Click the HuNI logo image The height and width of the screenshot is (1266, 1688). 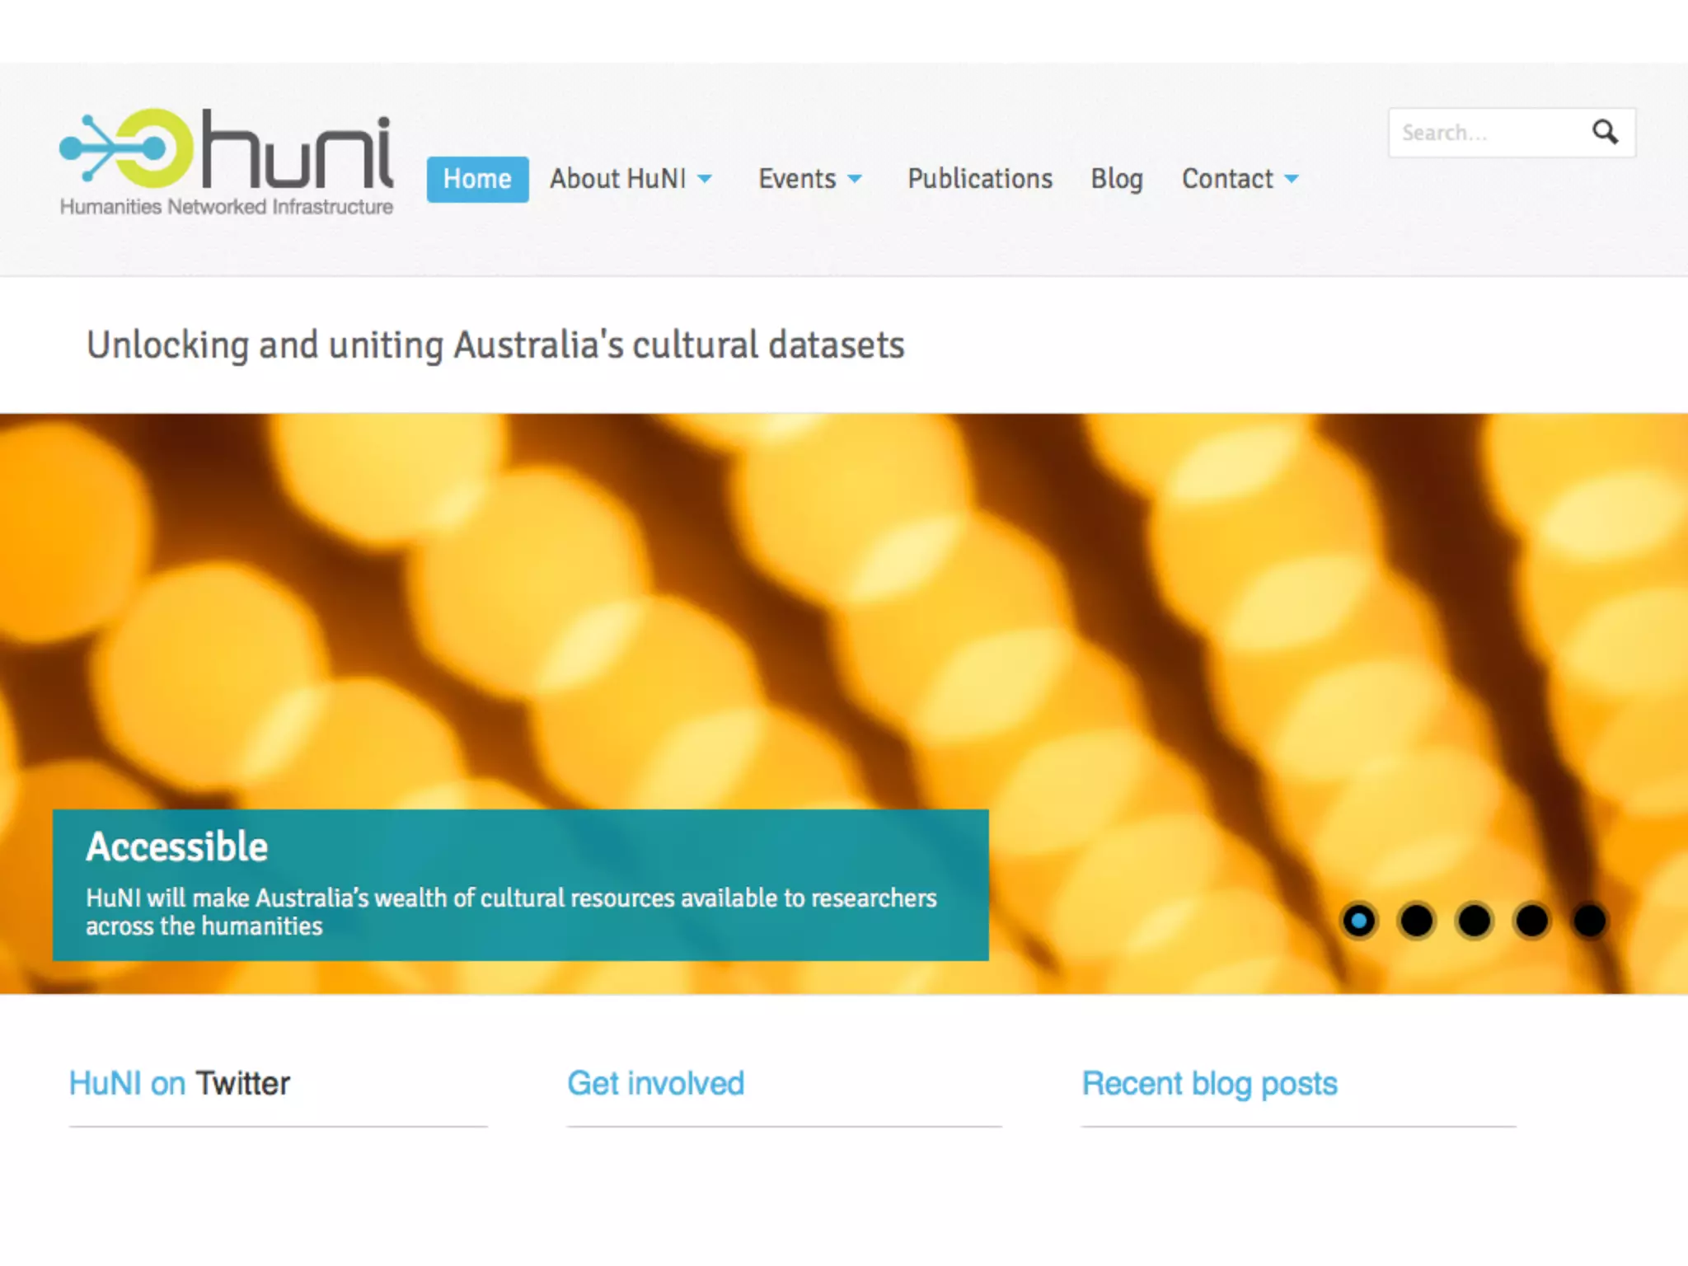pyautogui.click(x=226, y=150)
